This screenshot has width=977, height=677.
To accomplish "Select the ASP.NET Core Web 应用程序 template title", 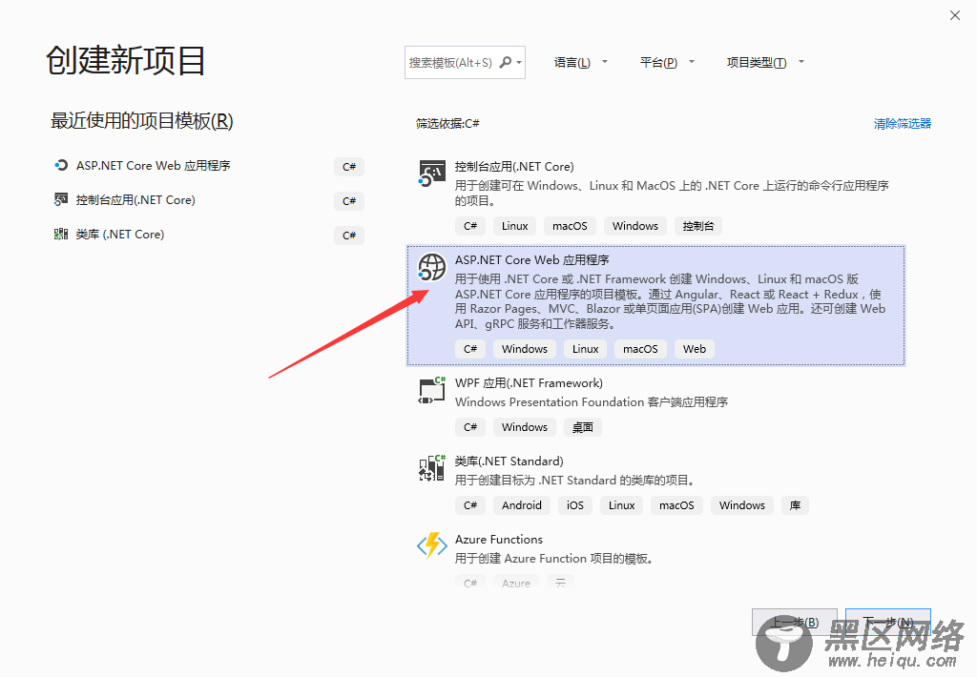I will point(532,259).
